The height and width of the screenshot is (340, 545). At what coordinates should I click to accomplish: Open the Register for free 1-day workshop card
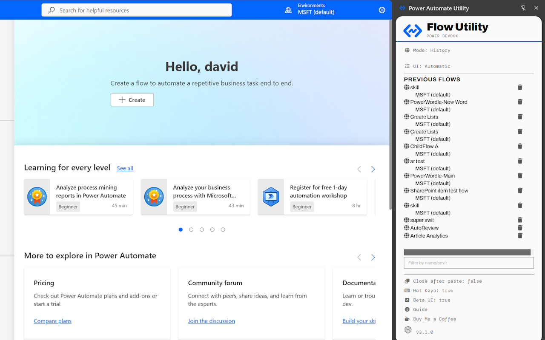[313, 197]
